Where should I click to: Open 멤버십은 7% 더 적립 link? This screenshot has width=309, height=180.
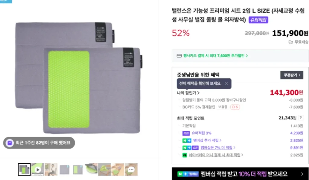tap(218, 147)
